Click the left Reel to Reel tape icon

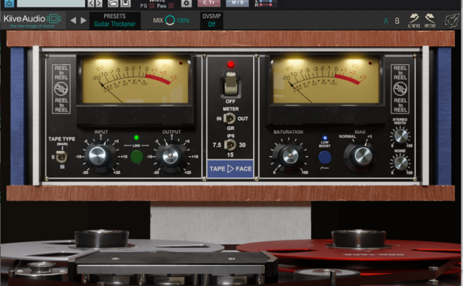(61, 89)
